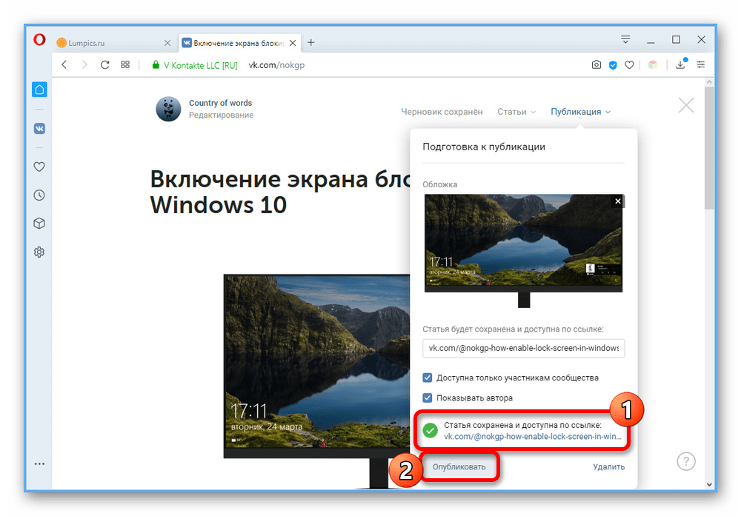Click the address bar vk.com/nokgp
The height and width of the screenshot is (516, 741).
click(276, 65)
